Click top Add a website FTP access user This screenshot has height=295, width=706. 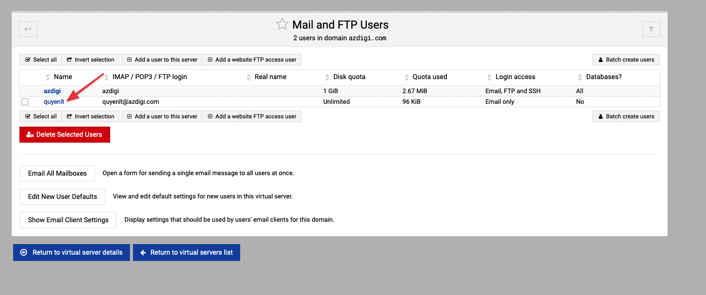tap(252, 60)
